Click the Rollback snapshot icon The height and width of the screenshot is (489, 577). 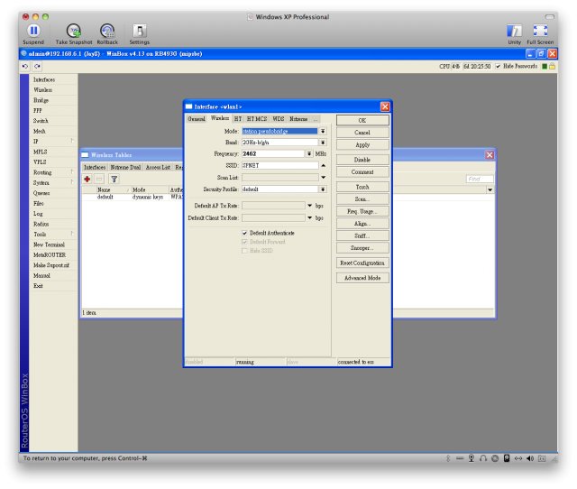tap(107, 31)
